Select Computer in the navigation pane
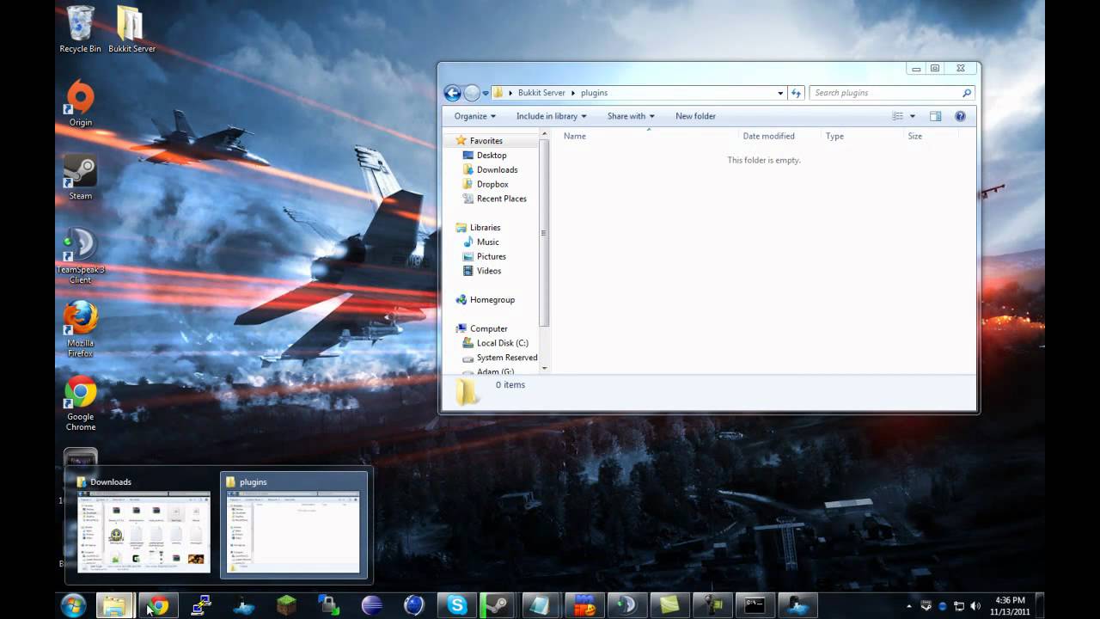Screen dimensions: 1100x619 (x=488, y=328)
